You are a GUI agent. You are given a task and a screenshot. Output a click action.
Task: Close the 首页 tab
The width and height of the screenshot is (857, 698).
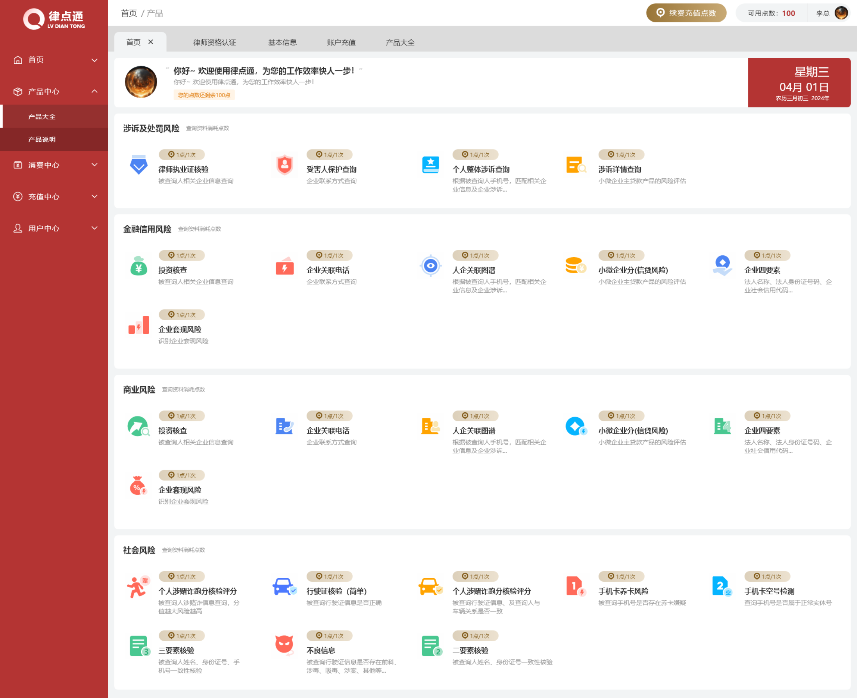point(150,42)
